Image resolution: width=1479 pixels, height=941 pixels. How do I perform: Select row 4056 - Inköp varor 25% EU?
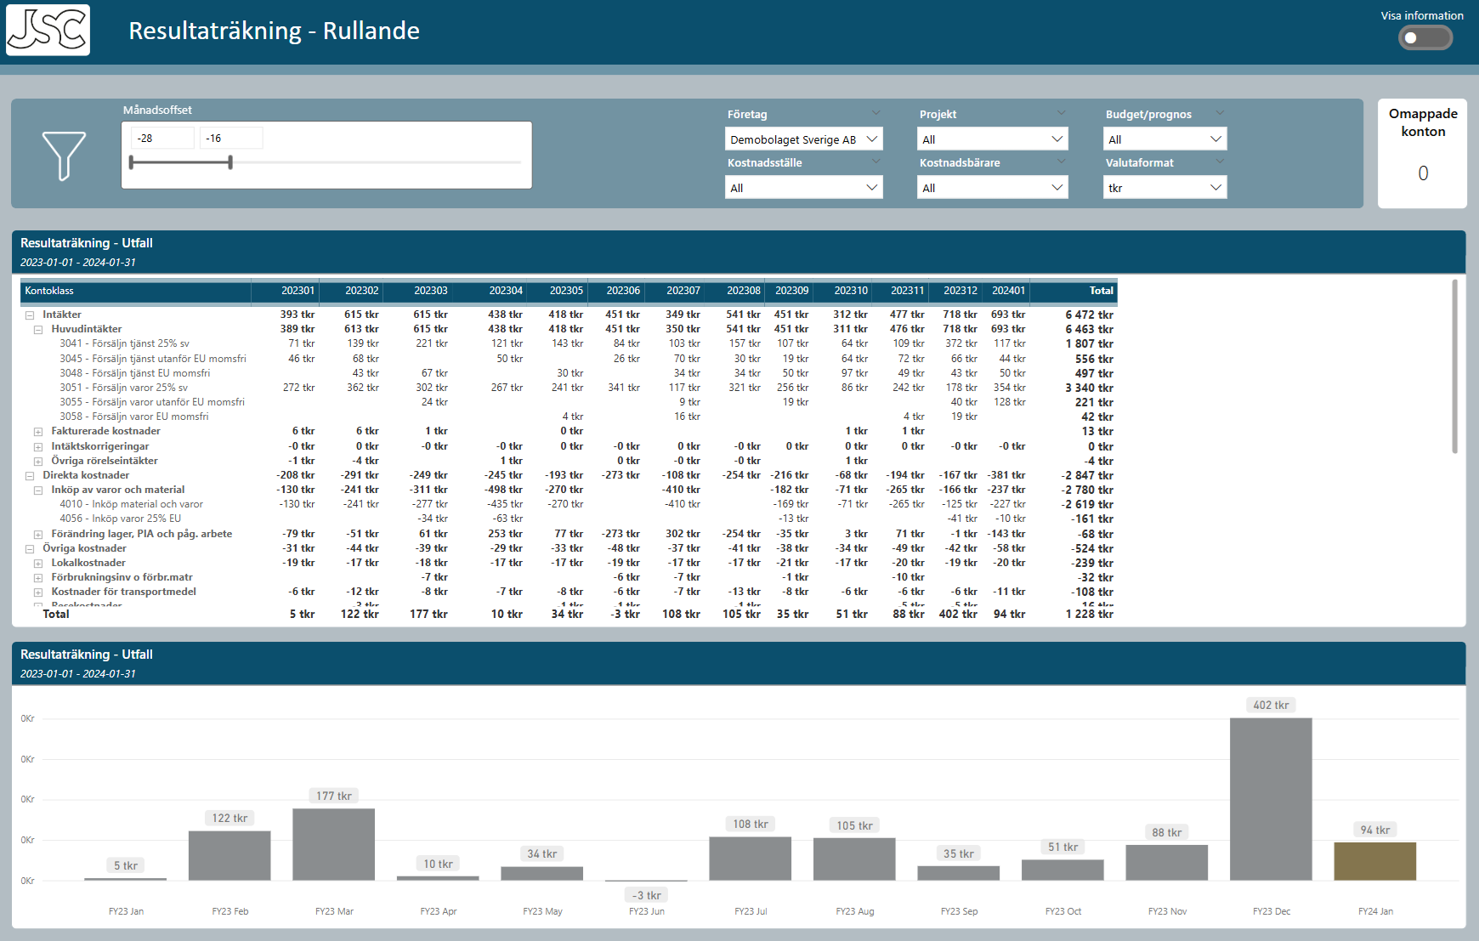(120, 519)
